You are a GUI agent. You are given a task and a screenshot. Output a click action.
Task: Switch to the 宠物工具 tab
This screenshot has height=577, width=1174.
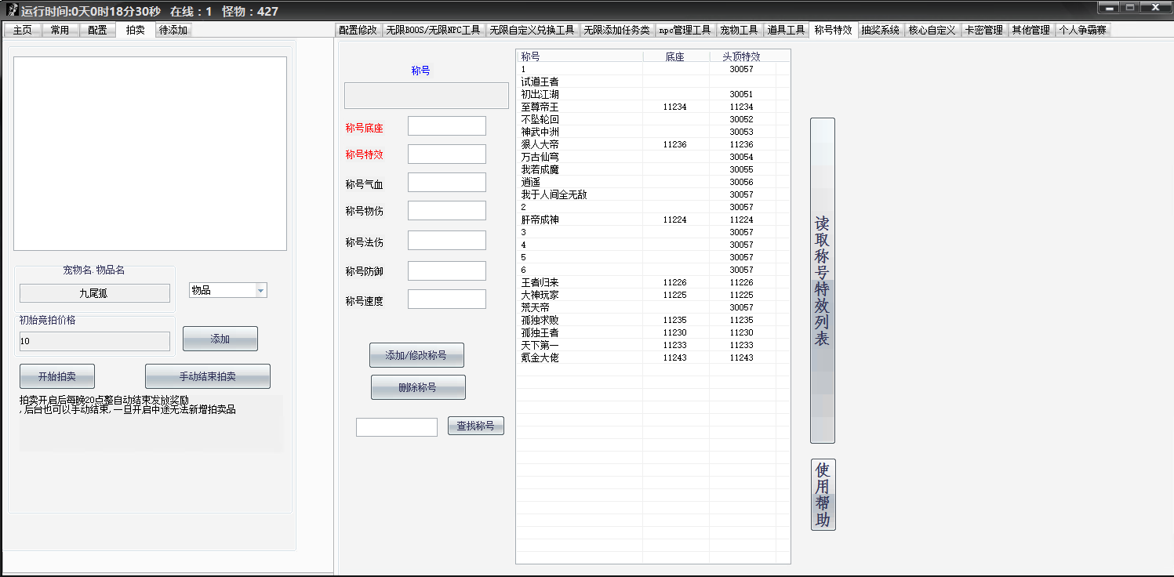(x=739, y=30)
